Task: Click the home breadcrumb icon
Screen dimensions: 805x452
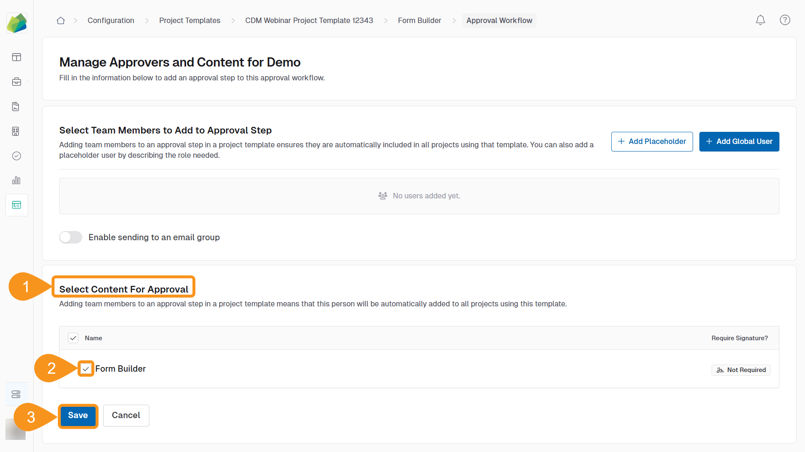Action: tap(60, 20)
